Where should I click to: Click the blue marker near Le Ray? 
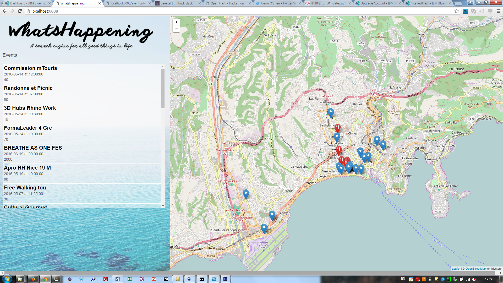[x=331, y=113]
